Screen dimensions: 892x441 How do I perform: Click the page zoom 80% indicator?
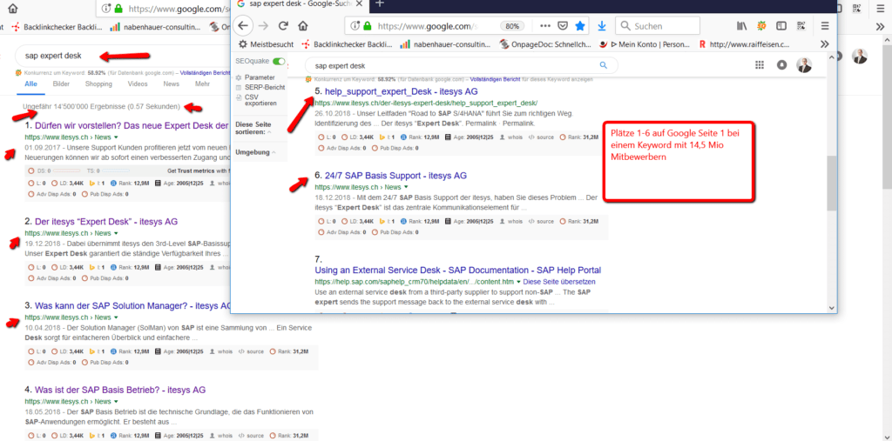click(x=514, y=25)
